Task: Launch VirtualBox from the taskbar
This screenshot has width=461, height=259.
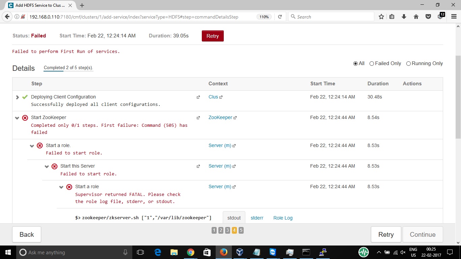Action: click(240, 252)
